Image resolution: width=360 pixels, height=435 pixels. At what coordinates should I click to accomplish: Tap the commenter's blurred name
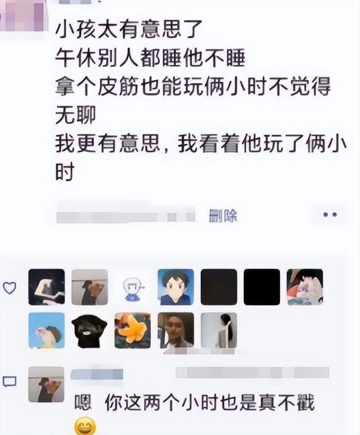pos(97,374)
